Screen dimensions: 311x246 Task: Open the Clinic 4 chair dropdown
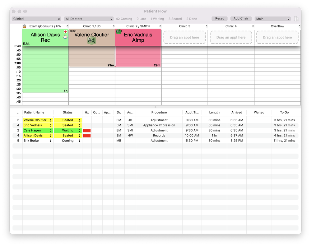pos(253,26)
